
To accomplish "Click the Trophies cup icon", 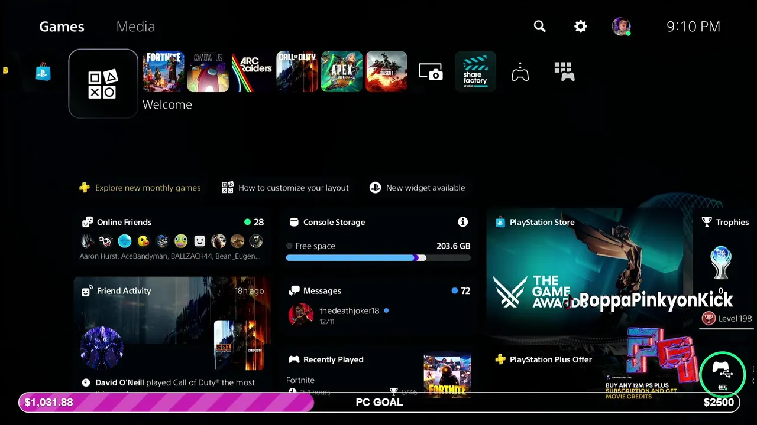I will pos(706,222).
